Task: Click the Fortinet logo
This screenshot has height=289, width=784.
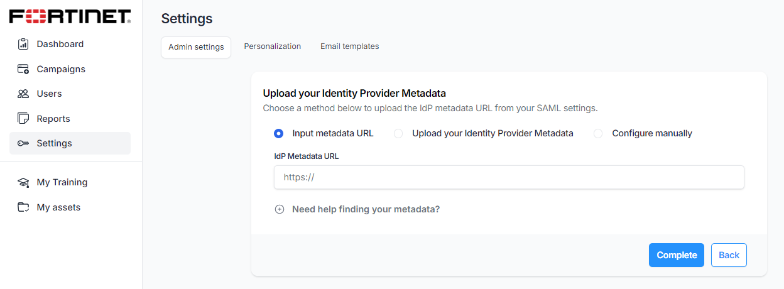Action: (70, 16)
